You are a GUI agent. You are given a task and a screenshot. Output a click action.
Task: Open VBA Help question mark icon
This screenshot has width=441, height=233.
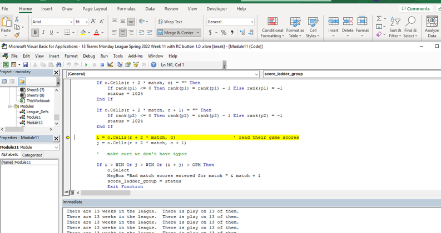[x=153, y=65]
